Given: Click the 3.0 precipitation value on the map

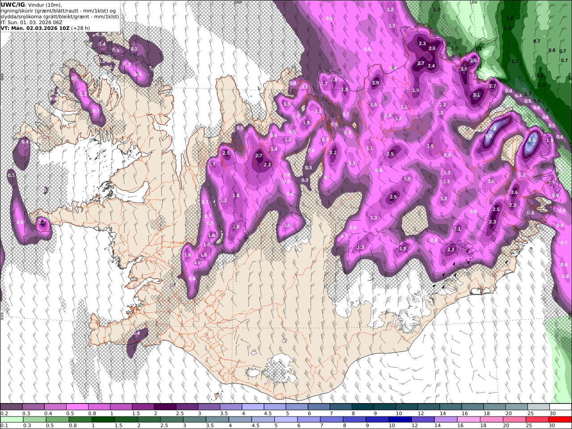Looking at the screenshot, I should (464, 69).
